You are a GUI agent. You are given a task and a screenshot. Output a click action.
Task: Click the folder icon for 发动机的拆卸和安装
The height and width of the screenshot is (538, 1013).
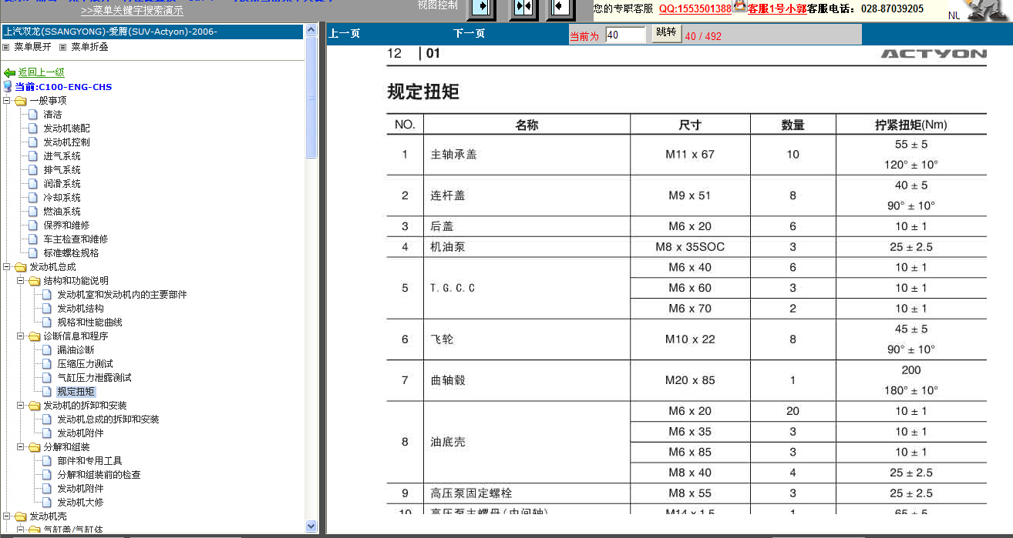pos(34,406)
